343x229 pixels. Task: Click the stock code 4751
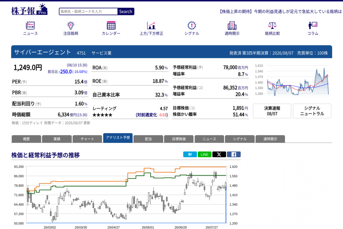[81, 53]
